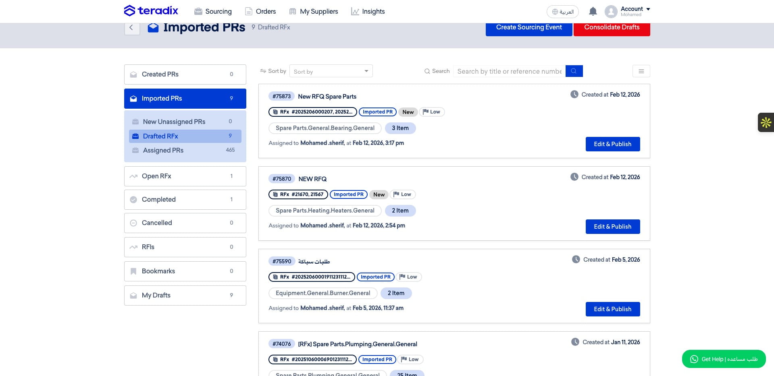Image resolution: width=774 pixels, height=376 pixels.
Task: Open the Sort by dropdown
Action: [x=331, y=71]
